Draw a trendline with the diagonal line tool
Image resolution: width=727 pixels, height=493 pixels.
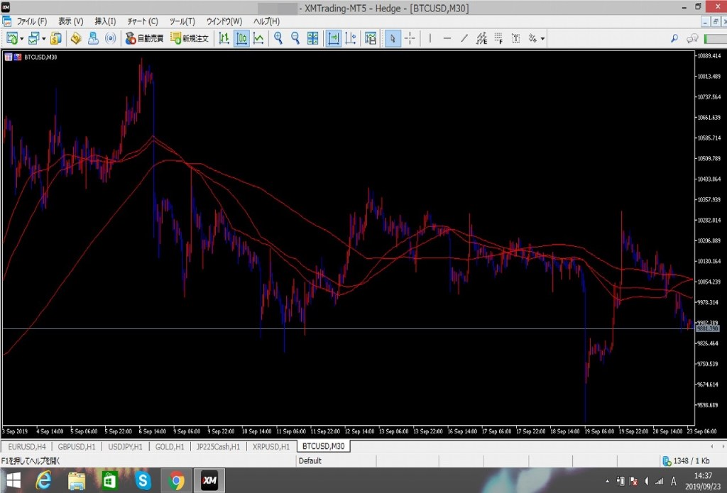464,38
